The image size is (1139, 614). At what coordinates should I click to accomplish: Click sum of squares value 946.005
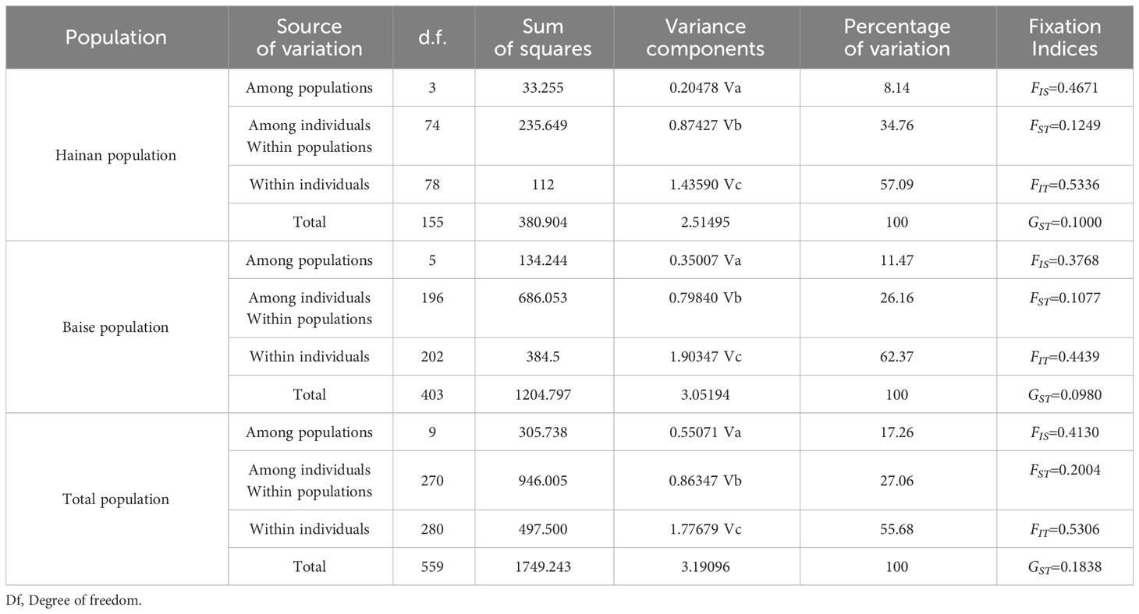click(543, 481)
